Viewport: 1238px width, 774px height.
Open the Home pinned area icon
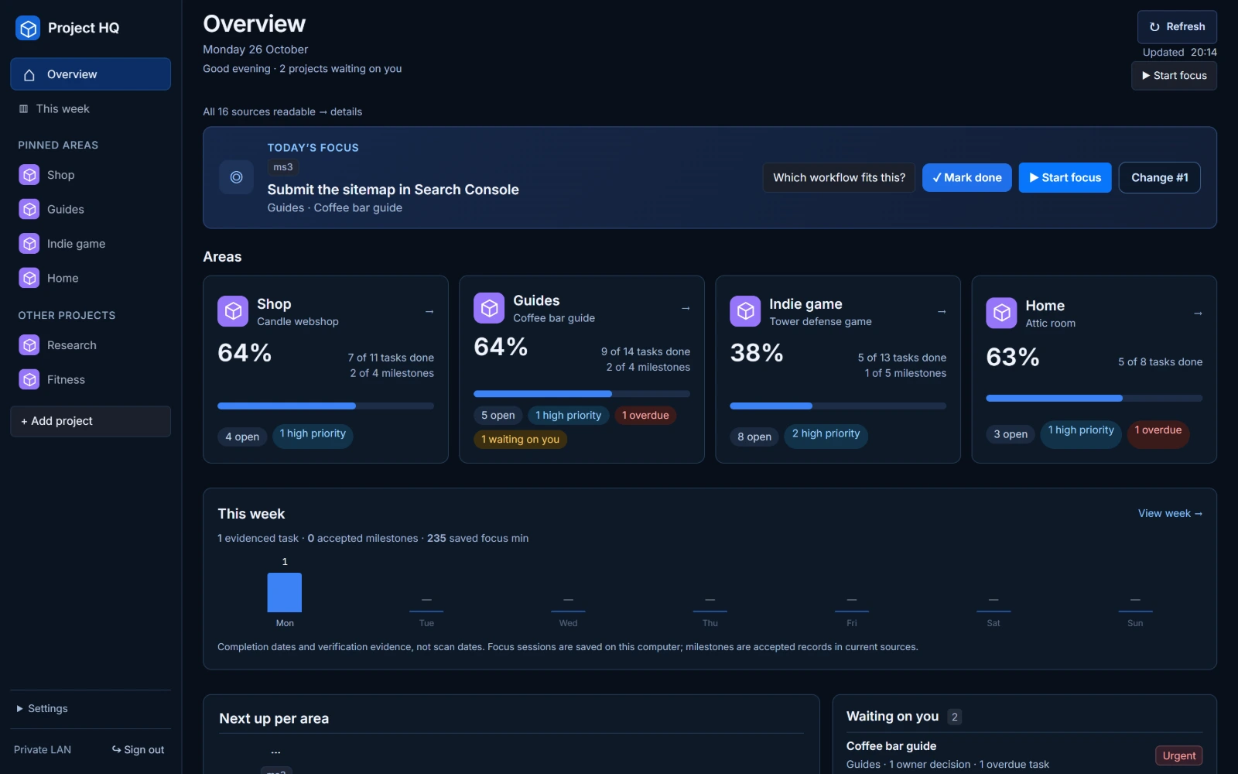click(29, 278)
